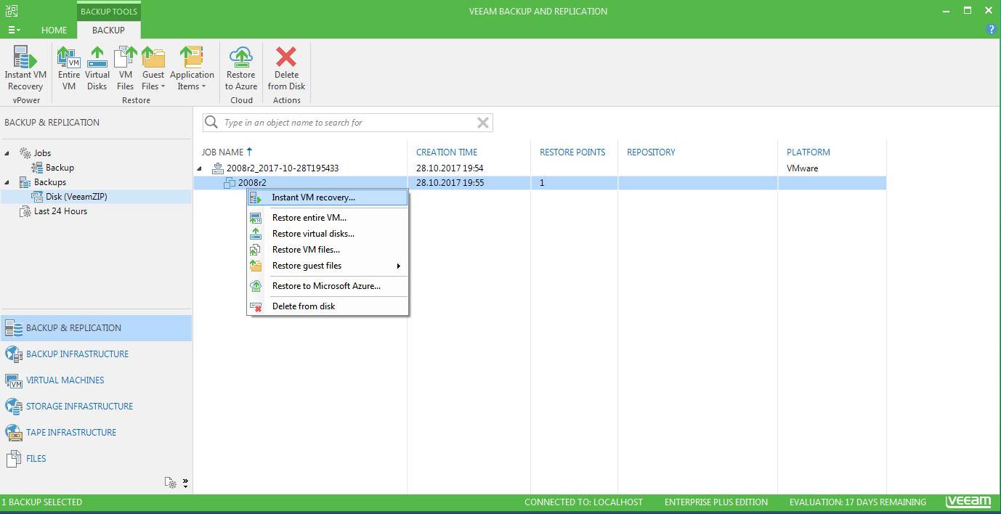Click ENTERPRISE PLUS EDITION status text
Screen dimensions: 1001x514
click(x=716, y=502)
